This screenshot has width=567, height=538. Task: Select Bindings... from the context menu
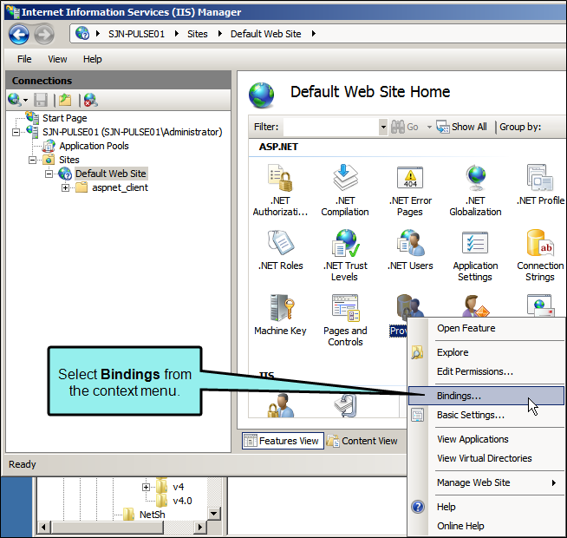click(x=486, y=396)
